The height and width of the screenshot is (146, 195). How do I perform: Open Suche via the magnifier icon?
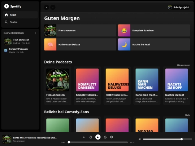coord(6,22)
